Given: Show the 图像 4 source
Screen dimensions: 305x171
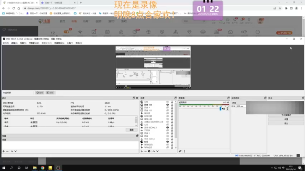Looking at the screenshot, I should [x=167, y=108].
